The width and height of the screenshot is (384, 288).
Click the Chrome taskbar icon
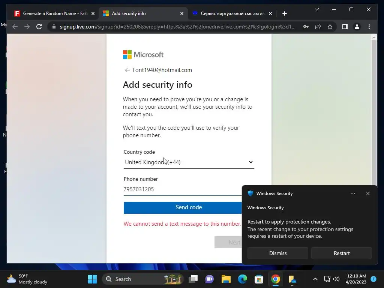(x=276, y=279)
